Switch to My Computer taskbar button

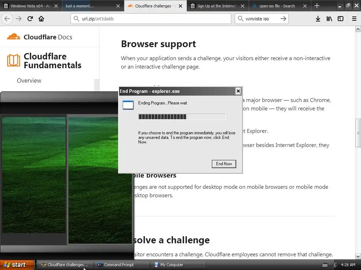click(178, 265)
